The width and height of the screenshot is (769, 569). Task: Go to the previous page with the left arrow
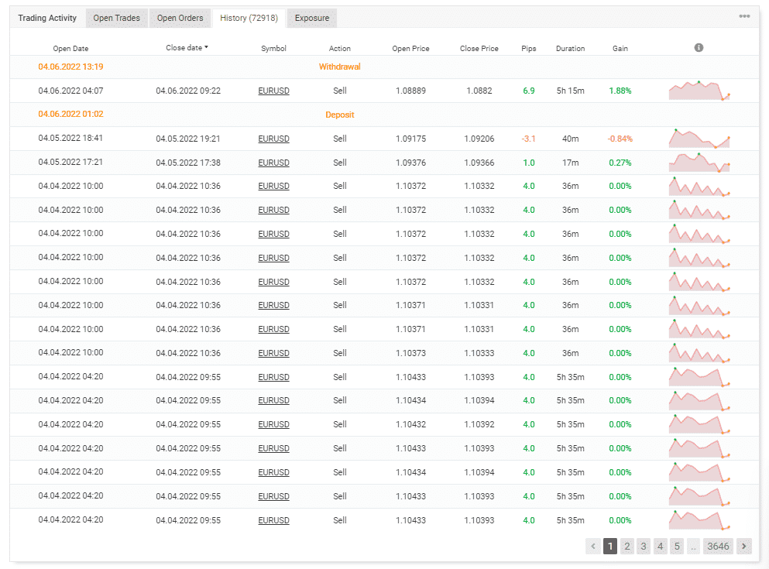click(x=593, y=546)
